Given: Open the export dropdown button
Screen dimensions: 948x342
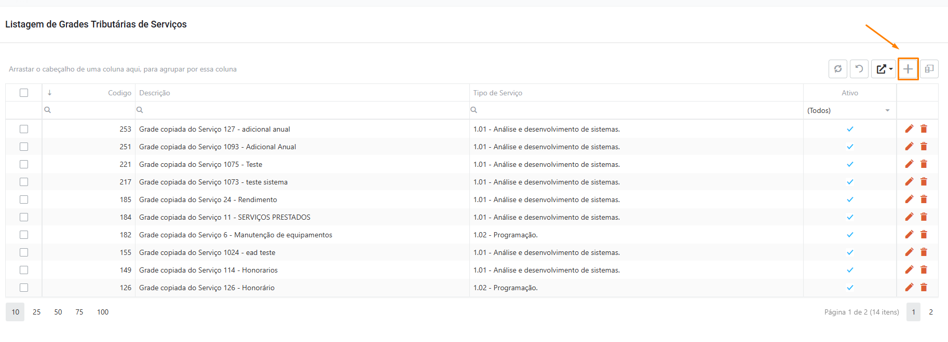Looking at the screenshot, I should tap(884, 69).
